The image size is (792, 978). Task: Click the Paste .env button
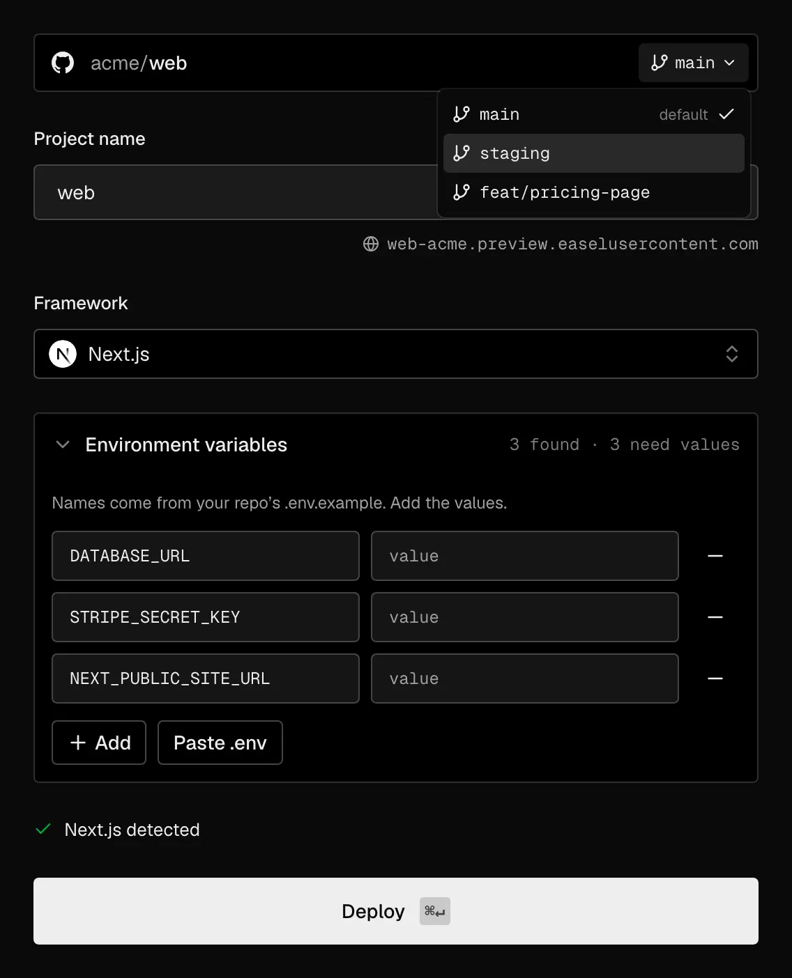click(220, 743)
